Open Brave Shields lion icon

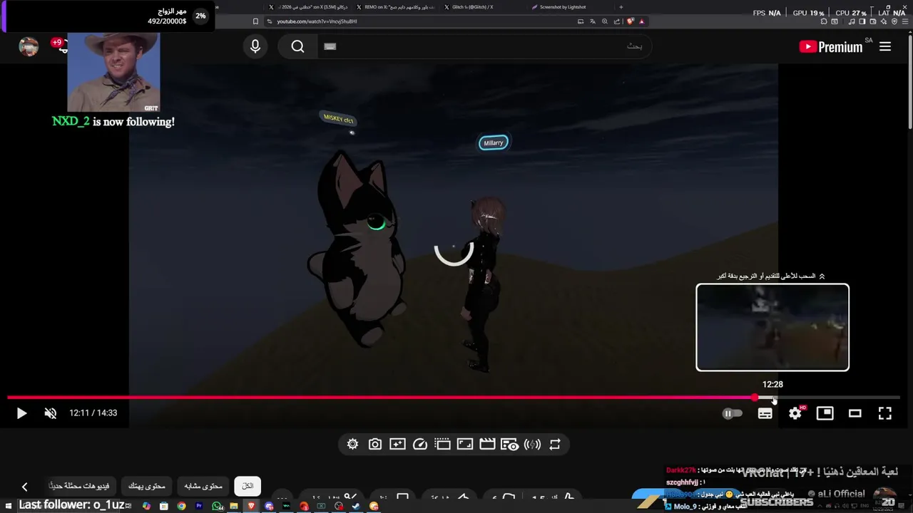631,21
